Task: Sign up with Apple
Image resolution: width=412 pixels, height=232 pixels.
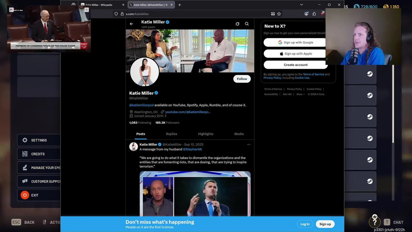Action: tap(295, 54)
